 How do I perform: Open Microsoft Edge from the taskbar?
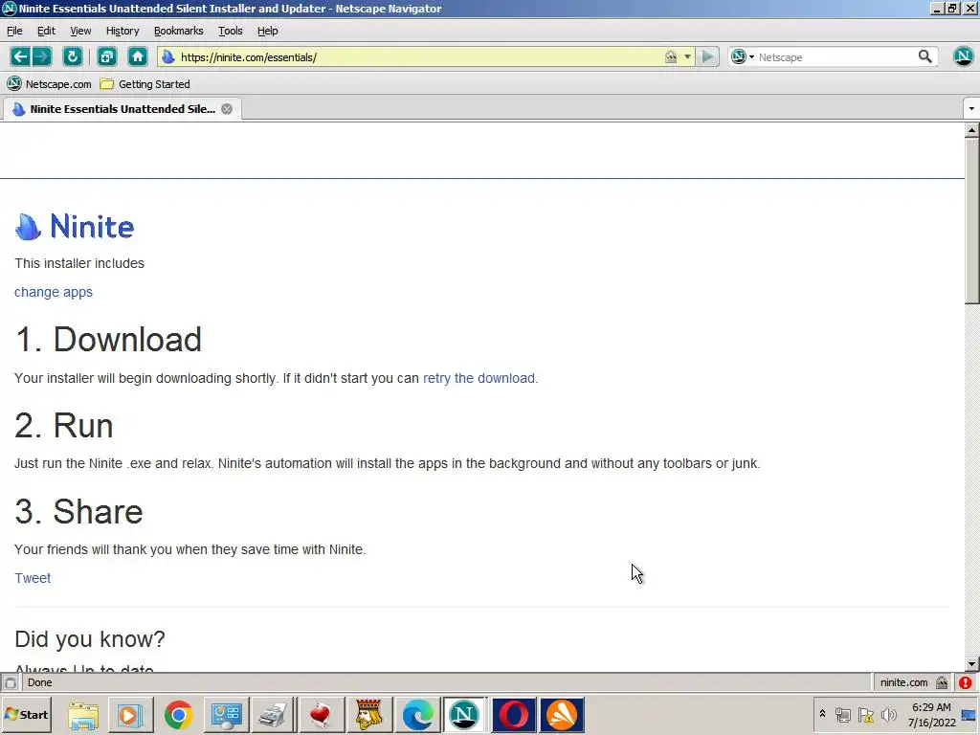point(417,714)
